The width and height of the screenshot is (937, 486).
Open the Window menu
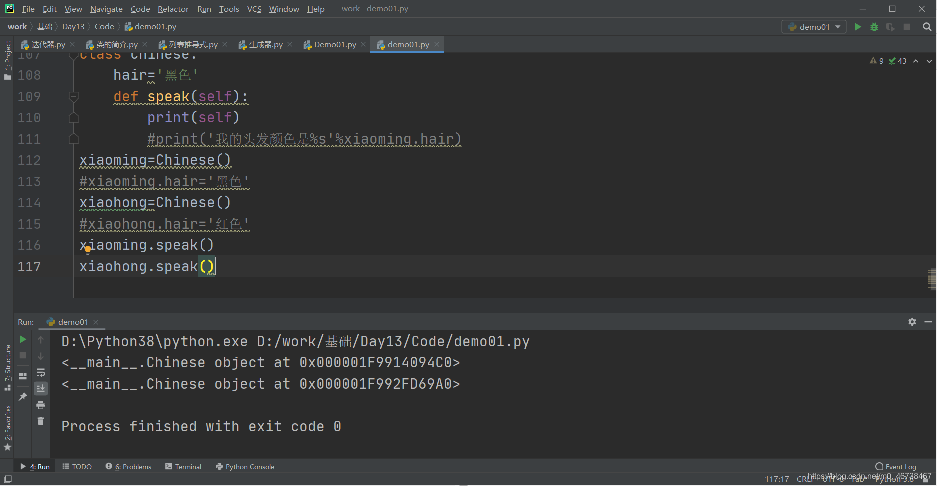(x=284, y=9)
